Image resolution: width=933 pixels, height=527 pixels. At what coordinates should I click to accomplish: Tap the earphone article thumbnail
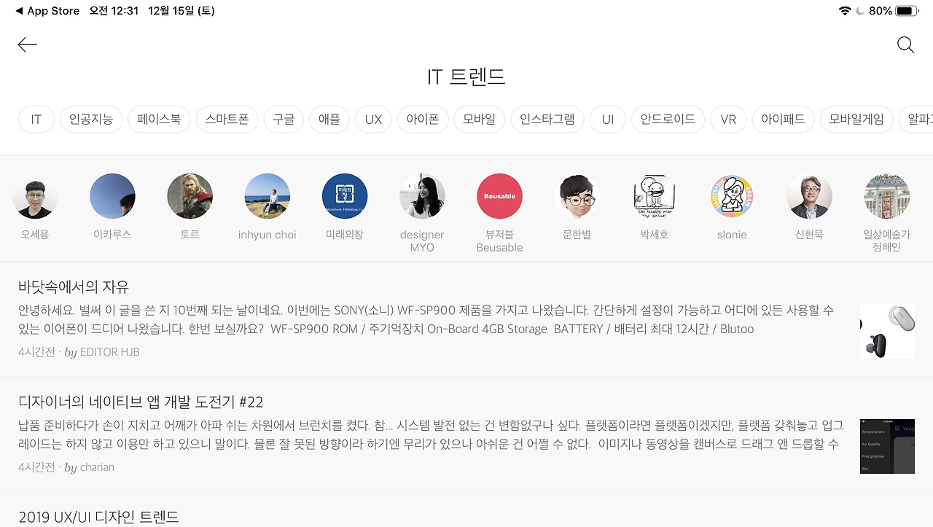tap(887, 331)
